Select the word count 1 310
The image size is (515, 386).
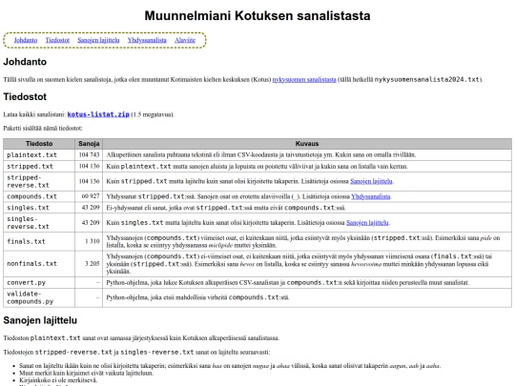pos(93,241)
